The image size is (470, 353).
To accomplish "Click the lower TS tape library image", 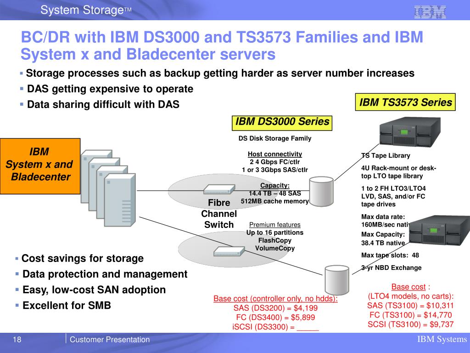I will pos(439,231).
